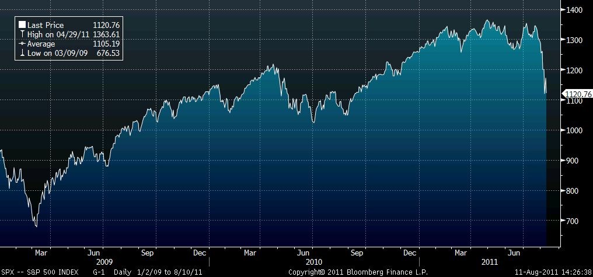Viewport: 593px width, 277px height.
Task: Click the Mar month label for 2010
Action: pos(250,253)
